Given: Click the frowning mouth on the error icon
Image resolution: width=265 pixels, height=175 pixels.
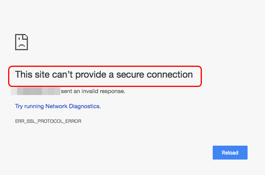Looking at the screenshot, I should point(21,45).
